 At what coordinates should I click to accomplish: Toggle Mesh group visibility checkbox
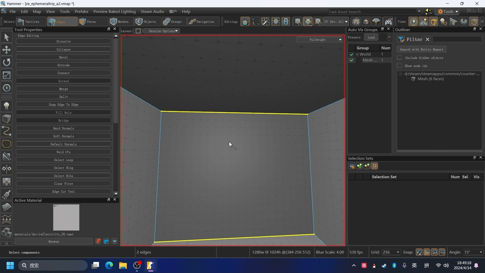point(351,60)
